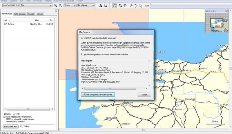Select the Map tool in toolbar
232x134 pixels.
[x=114, y=6]
